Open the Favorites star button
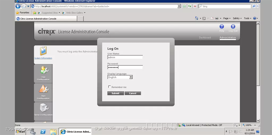 (23, 13)
